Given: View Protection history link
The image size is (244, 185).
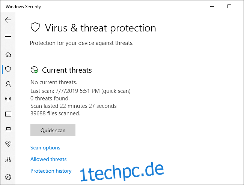Looking at the screenshot, I should tap(51, 171).
